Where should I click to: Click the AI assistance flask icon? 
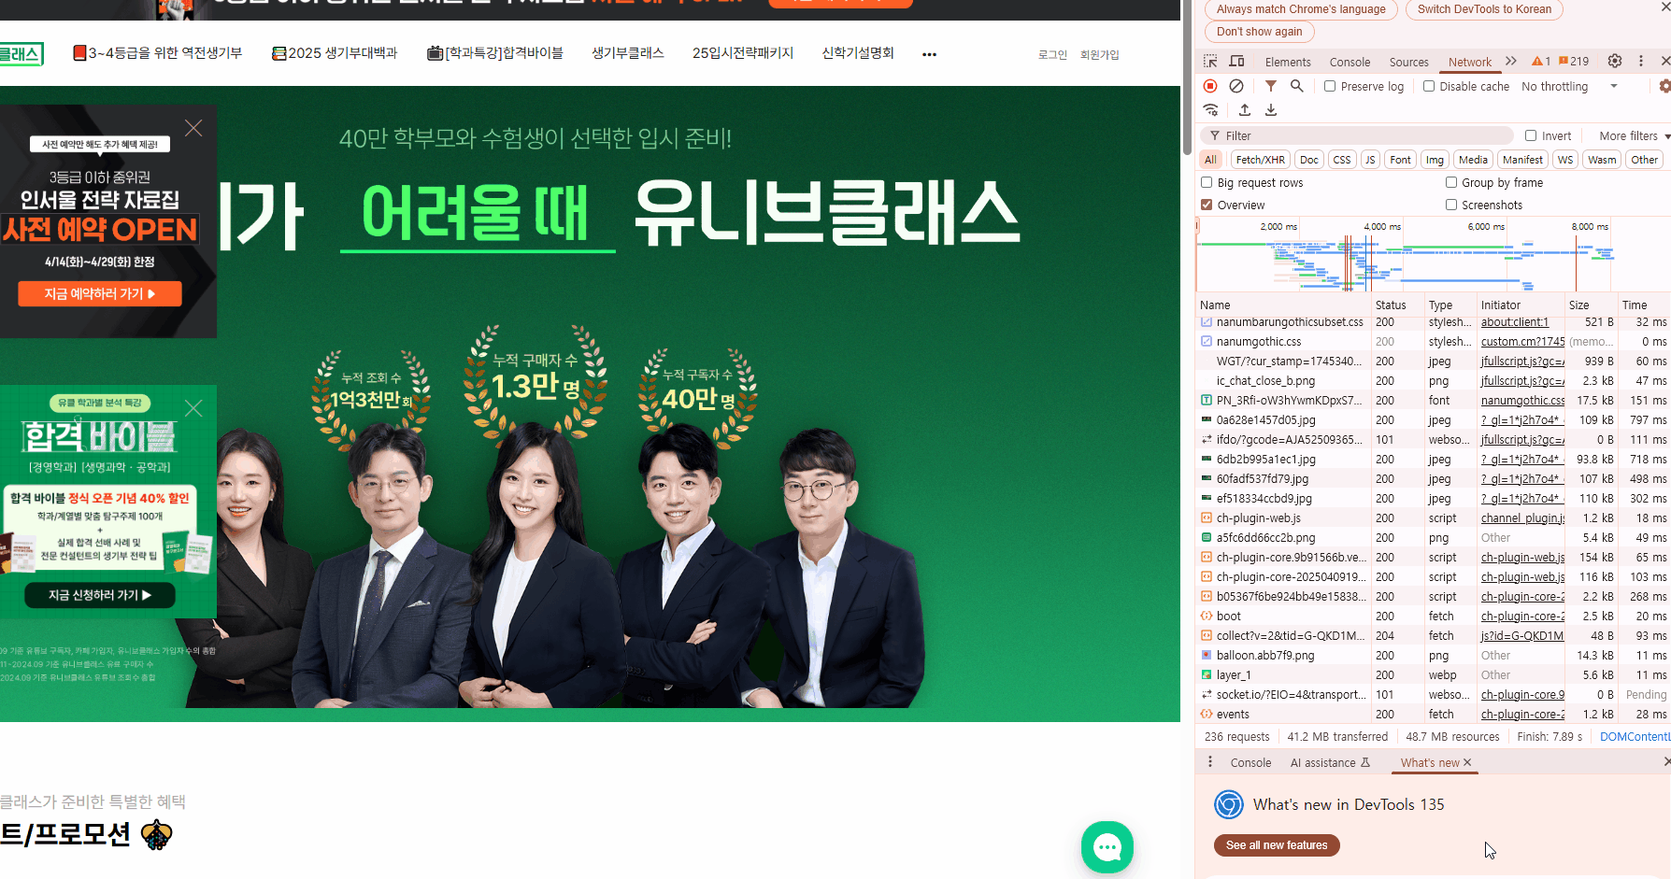pos(1365,763)
